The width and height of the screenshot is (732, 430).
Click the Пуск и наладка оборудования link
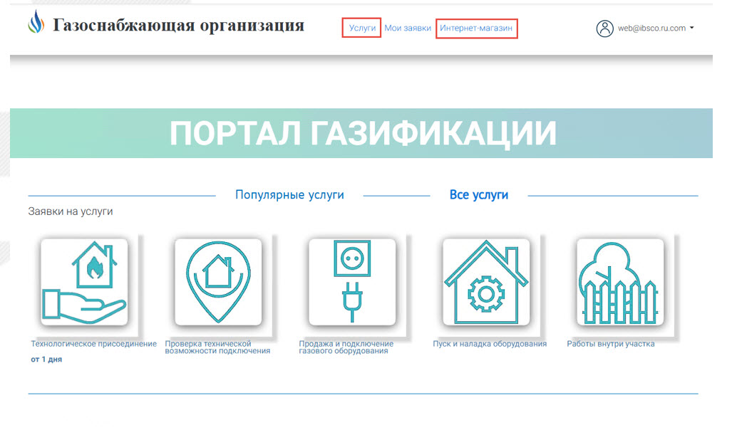[x=489, y=344]
